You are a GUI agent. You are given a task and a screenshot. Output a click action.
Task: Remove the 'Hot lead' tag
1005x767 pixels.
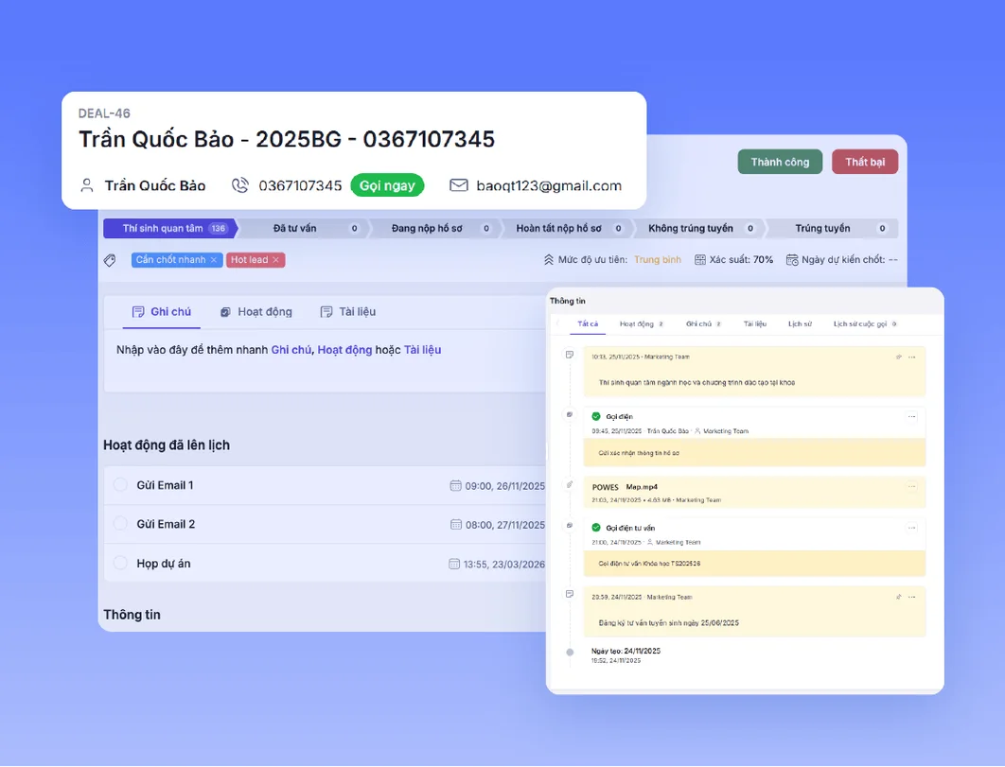(275, 259)
